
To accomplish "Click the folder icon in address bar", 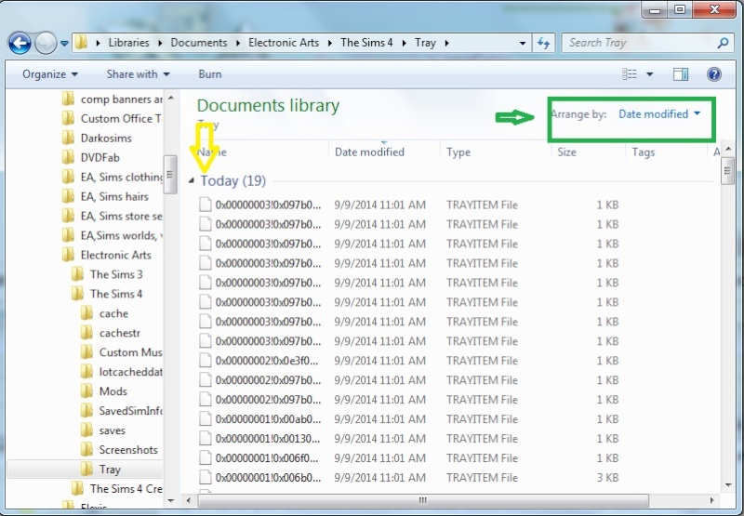I will pos(81,42).
